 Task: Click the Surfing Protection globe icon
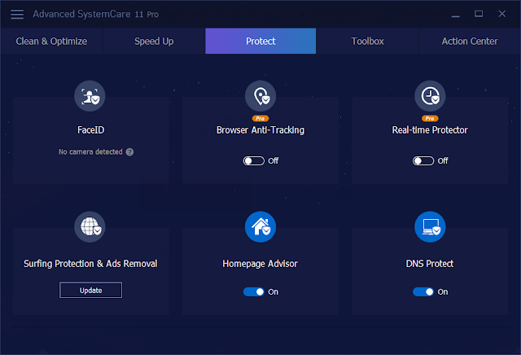(x=90, y=226)
